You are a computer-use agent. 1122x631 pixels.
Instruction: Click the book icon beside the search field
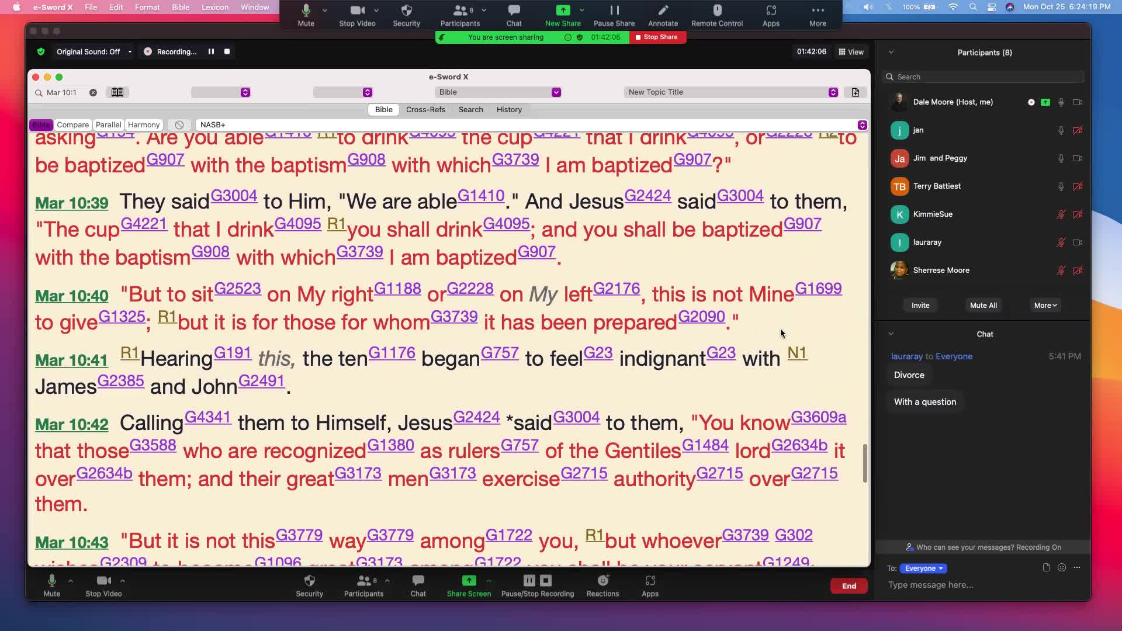click(117, 92)
